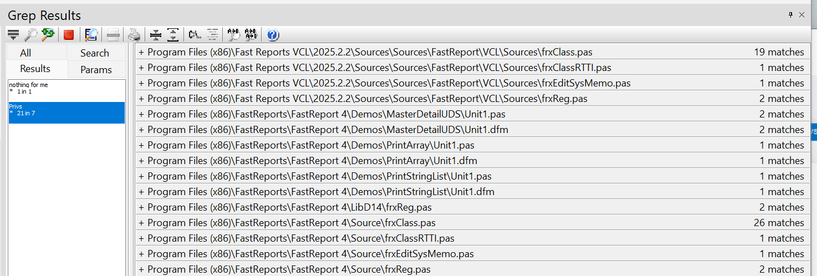This screenshot has width=817, height=276.
Task: Open the Search tab
Action: 95,53
